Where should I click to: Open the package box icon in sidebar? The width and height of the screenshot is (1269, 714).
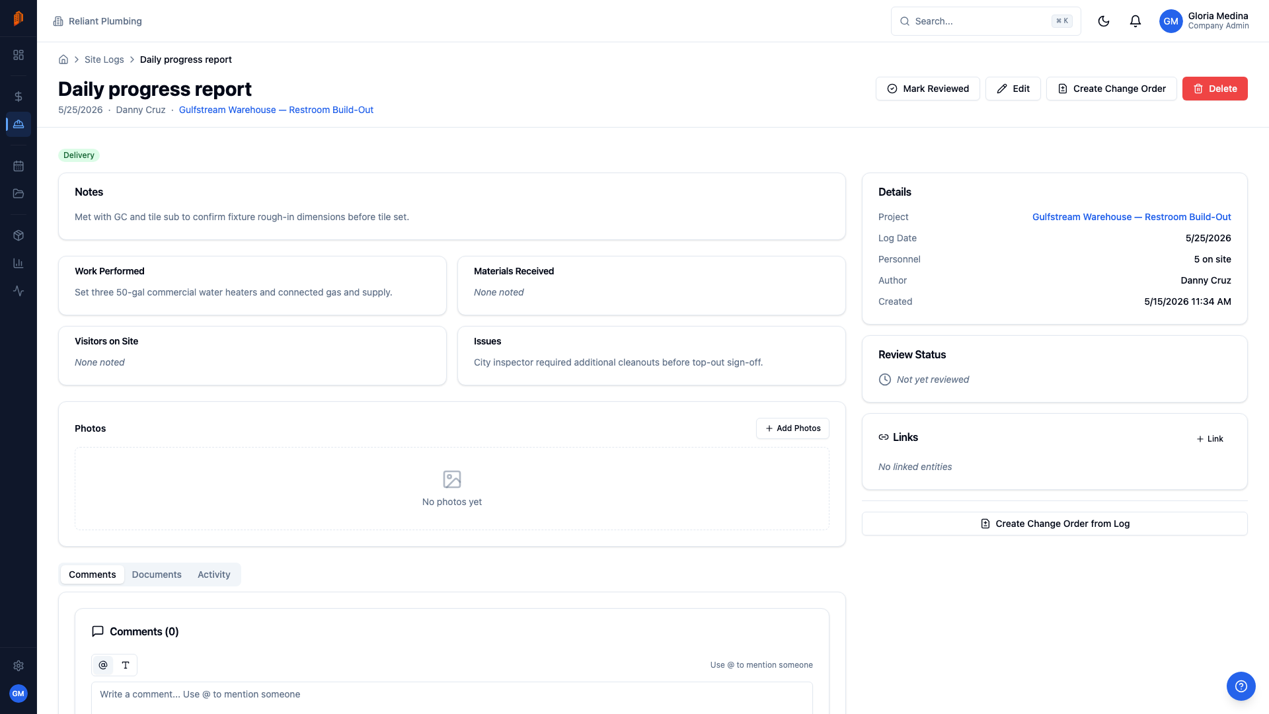[19, 235]
